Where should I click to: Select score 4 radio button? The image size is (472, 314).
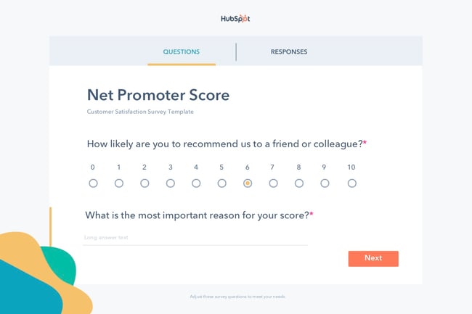pos(196,183)
